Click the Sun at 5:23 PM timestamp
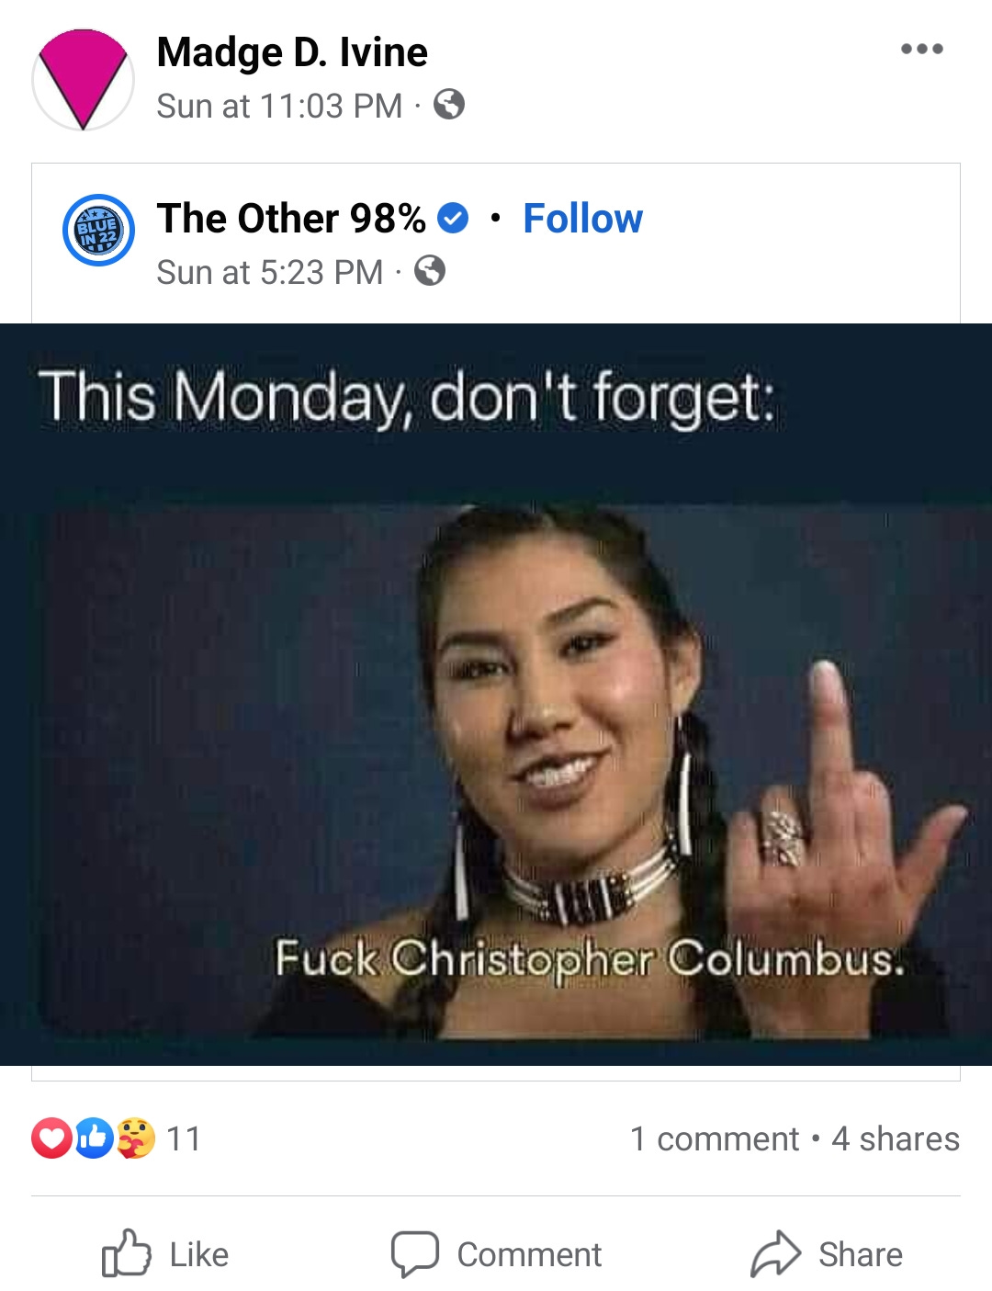This screenshot has width=992, height=1291. tap(269, 272)
